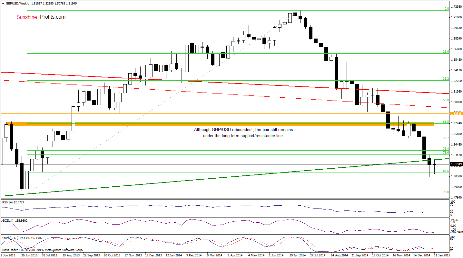Click the 1.5724 price axis label

click(457, 123)
